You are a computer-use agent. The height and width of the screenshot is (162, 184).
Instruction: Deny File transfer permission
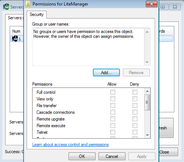(x=135, y=105)
